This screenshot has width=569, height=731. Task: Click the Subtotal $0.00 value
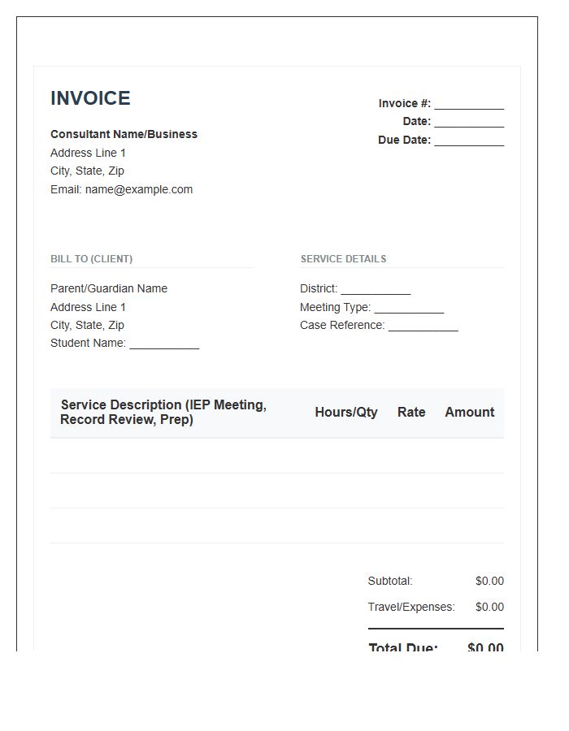489,582
